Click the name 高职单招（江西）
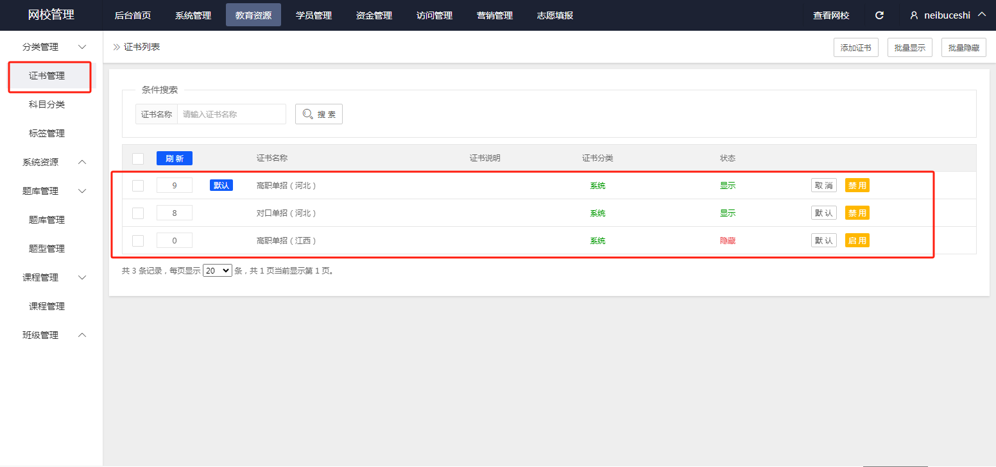 (286, 241)
